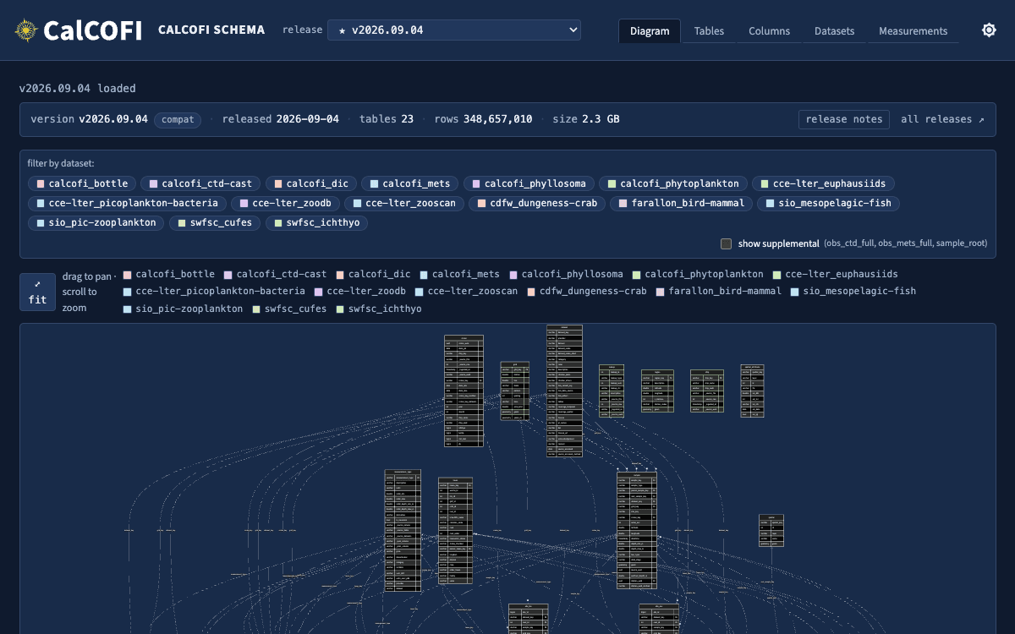Click the CalCOFI sun logo icon
The height and width of the screenshot is (634, 1015).
click(x=27, y=31)
